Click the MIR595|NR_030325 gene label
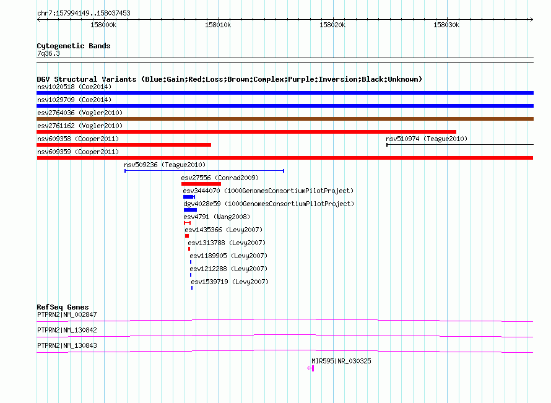The width and height of the screenshot is (551, 403). click(x=341, y=361)
